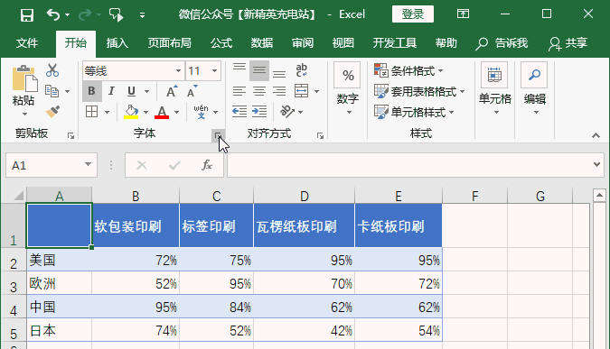Screen dimensions: 610x349
Task: Open Customize Quick Access Toolbar dropdown
Action: click(x=143, y=15)
